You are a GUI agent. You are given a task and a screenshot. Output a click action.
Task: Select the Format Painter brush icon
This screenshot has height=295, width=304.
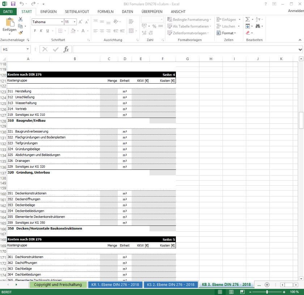(20, 33)
